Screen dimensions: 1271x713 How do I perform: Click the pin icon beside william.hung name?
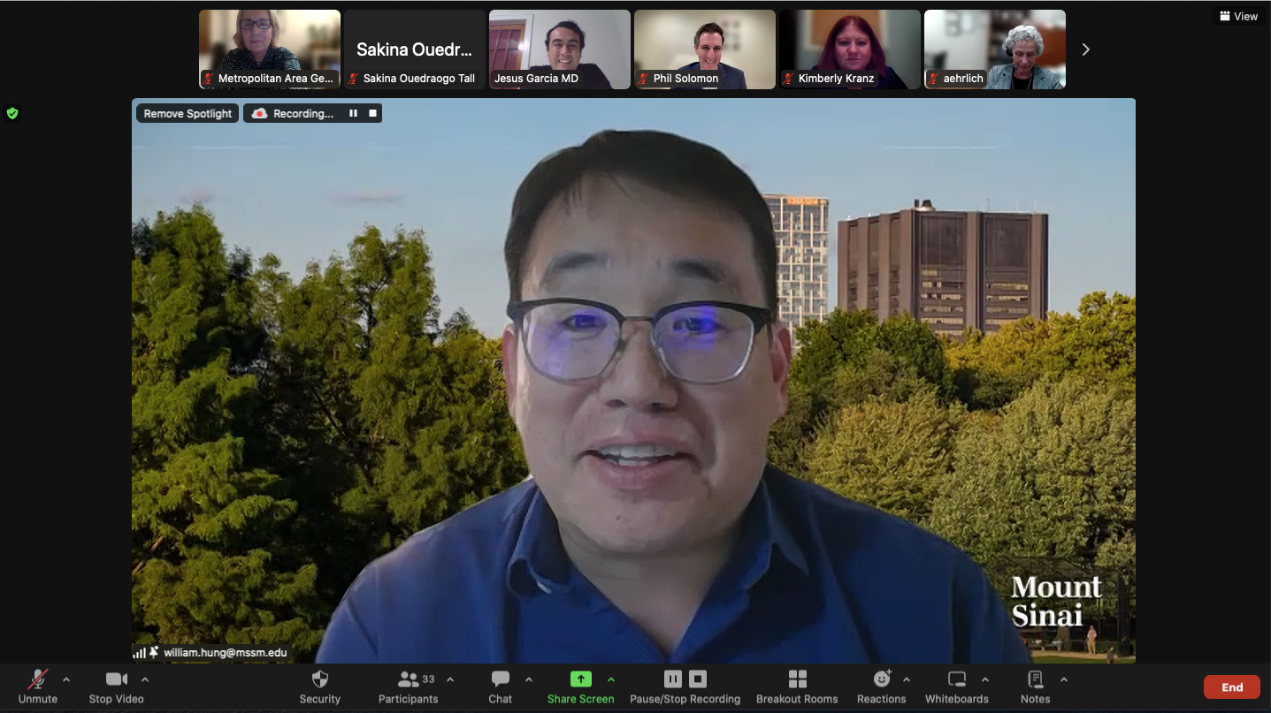[x=154, y=652]
